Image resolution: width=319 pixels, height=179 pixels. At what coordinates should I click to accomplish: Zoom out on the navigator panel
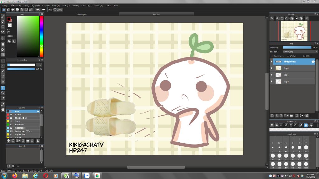coord(287,18)
